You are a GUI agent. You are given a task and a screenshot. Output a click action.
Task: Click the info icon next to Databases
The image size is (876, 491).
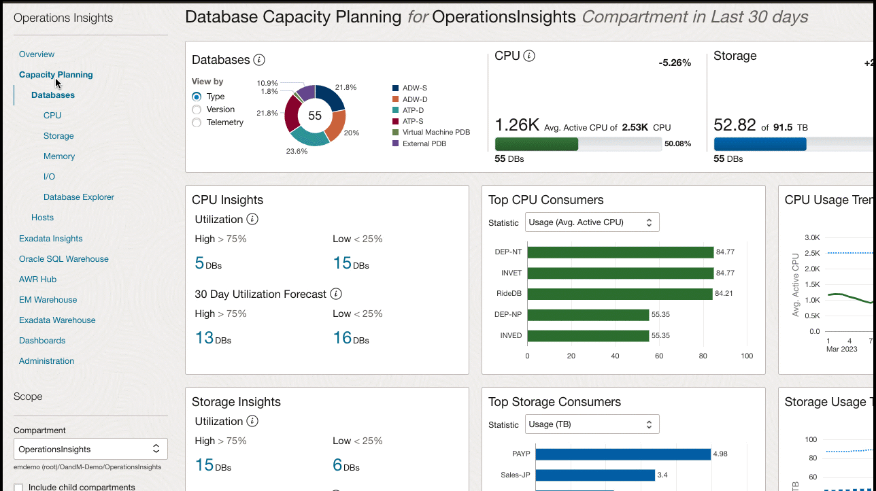click(259, 60)
